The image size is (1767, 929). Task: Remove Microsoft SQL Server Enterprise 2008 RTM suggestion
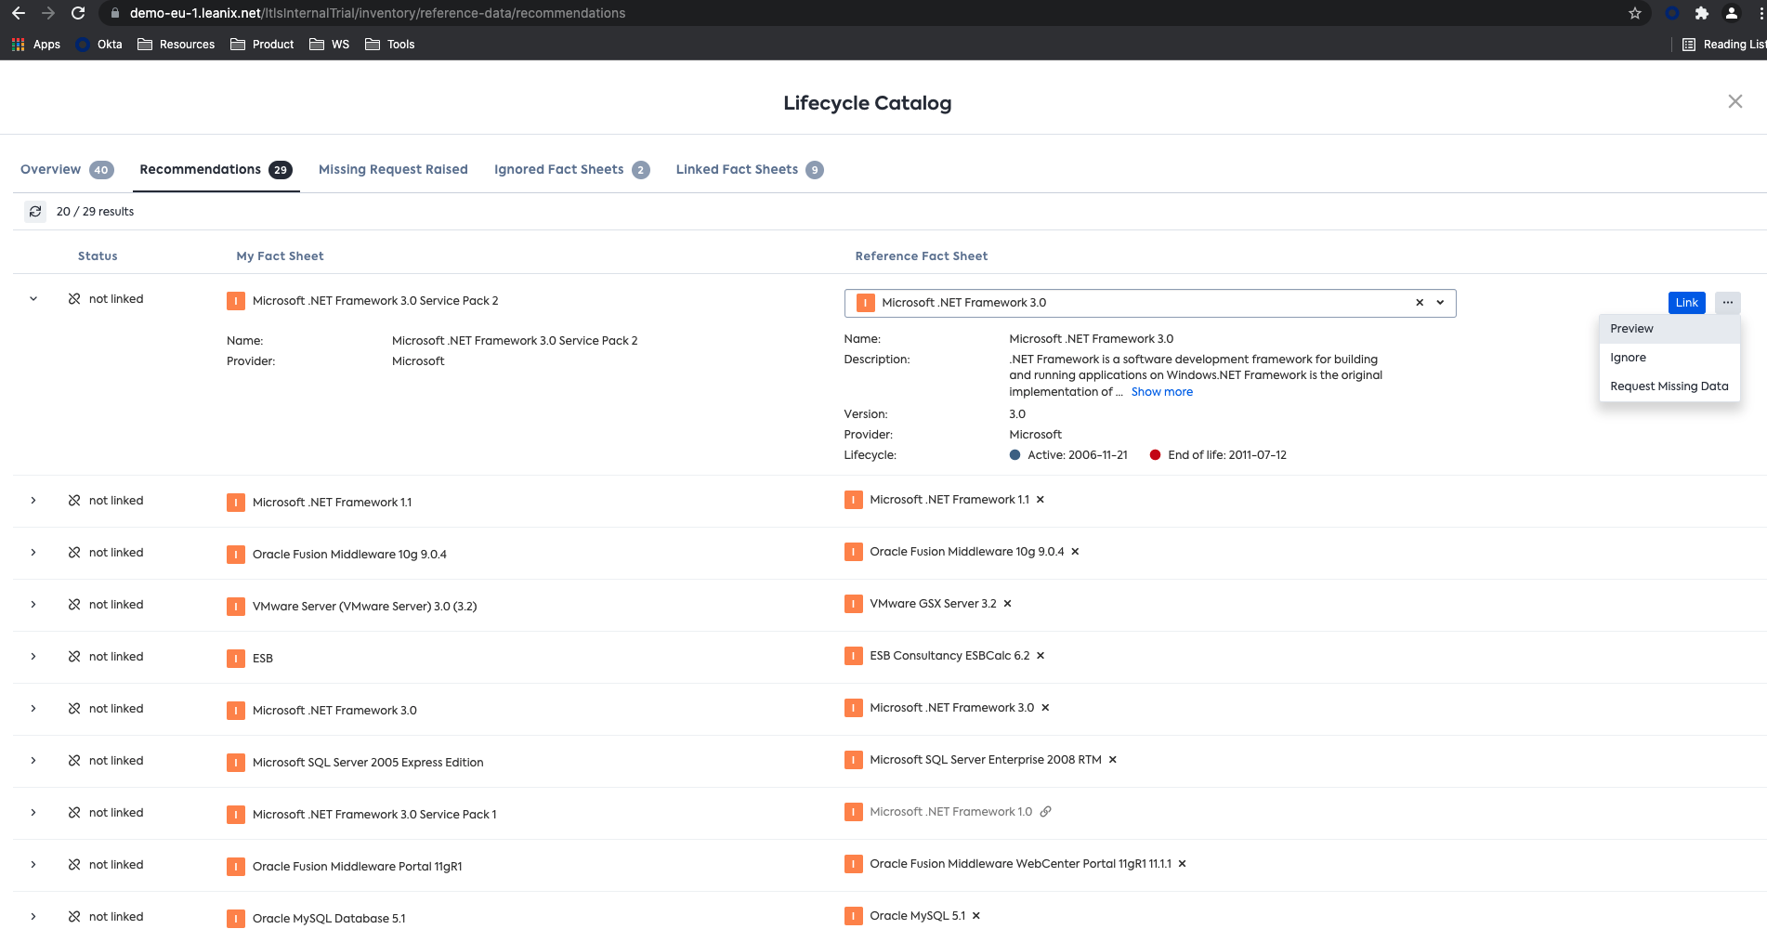1112,760
